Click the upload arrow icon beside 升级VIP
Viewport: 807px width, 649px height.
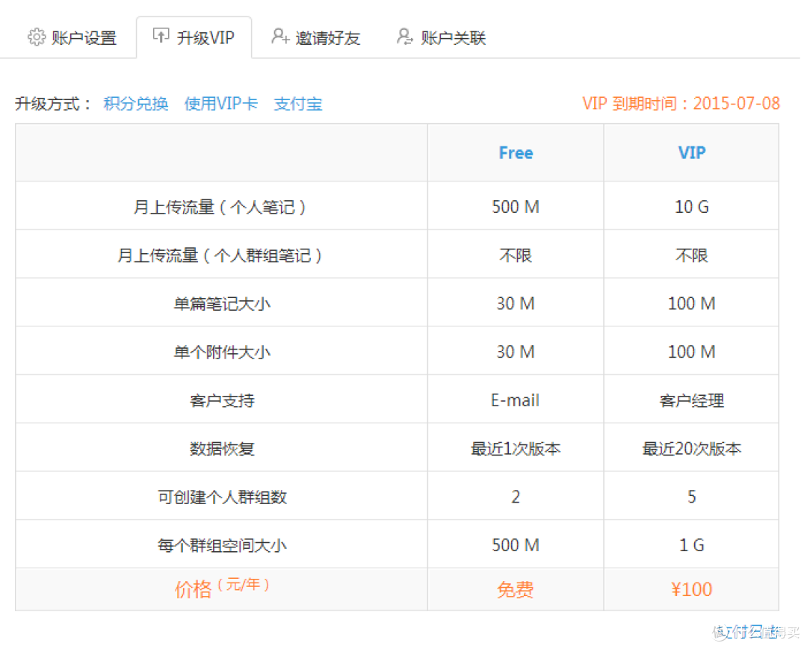161,36
